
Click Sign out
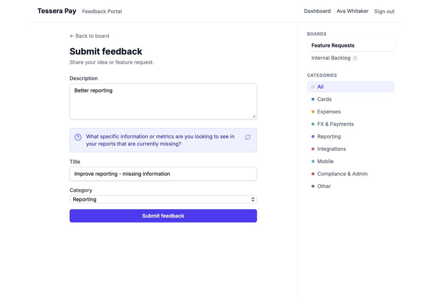[384, 11]
